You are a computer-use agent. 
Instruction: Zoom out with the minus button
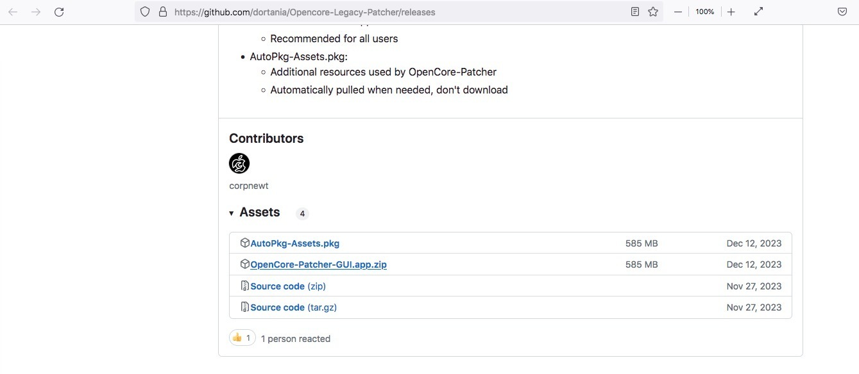click(678, 12)
